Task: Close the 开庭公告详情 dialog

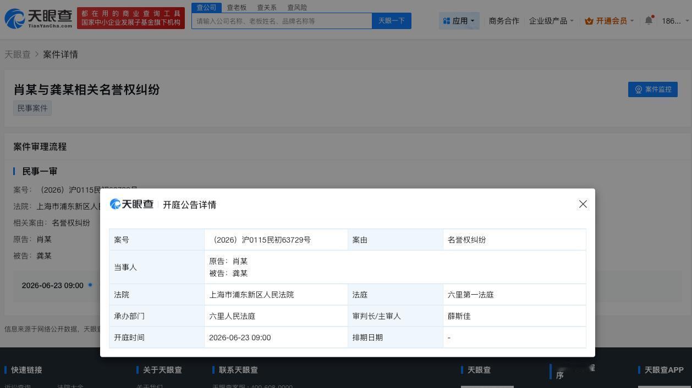Action: (583, 204)
